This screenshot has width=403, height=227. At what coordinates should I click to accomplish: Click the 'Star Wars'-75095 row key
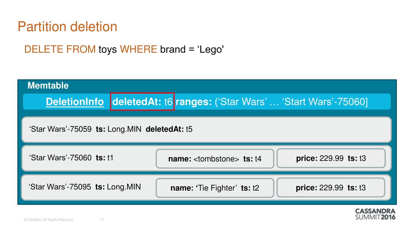point(60,187)
